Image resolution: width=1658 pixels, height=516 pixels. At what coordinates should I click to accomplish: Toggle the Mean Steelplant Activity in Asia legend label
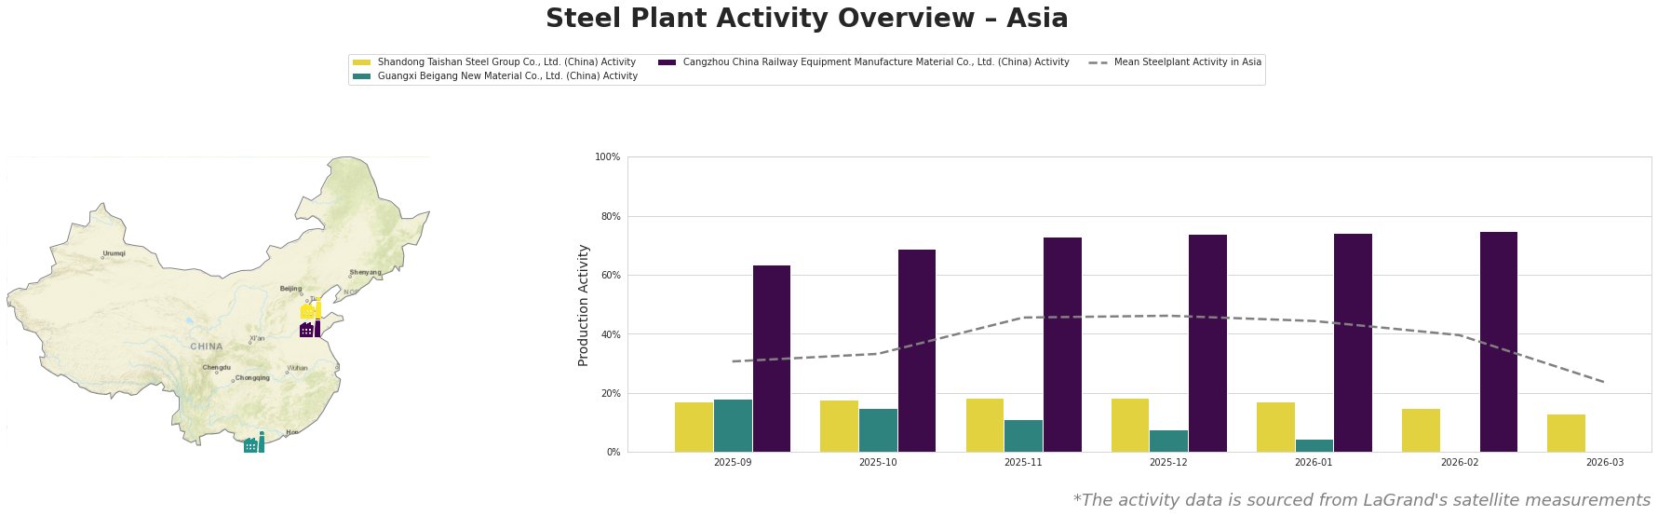1187,62
